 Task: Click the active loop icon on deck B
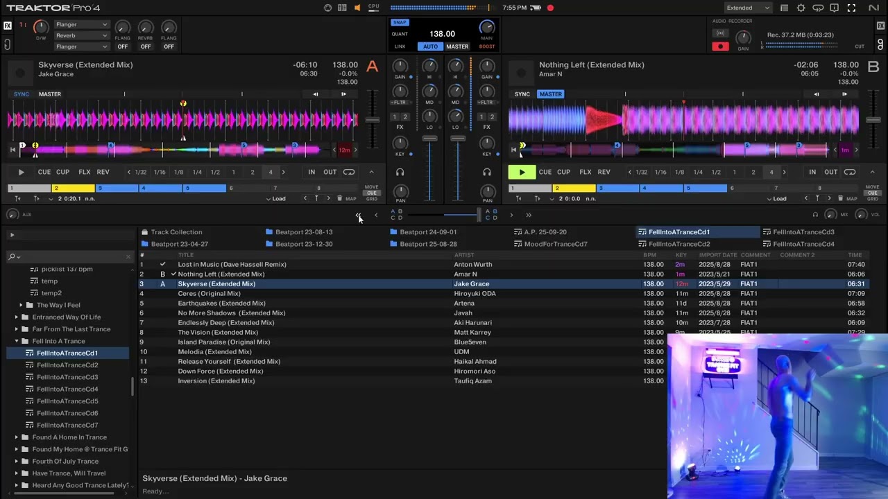click(x=850, y=172)
